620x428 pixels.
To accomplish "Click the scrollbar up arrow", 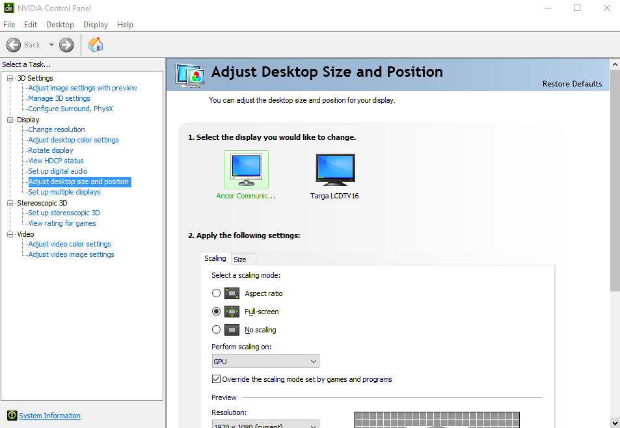I will point(615,64).
